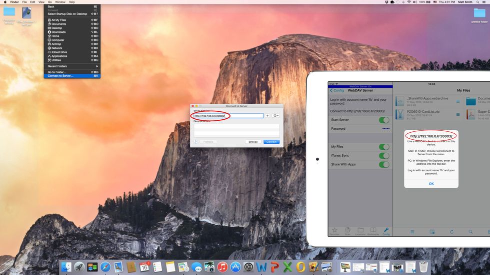Disable the iTunes Sync switch
This screenshot has width=490, height=275.
pos(383,156)
